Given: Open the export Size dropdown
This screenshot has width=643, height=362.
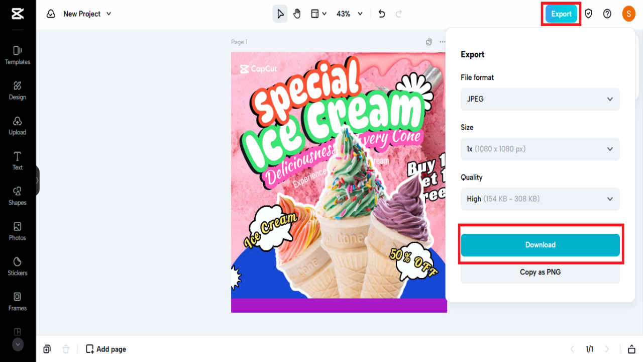Looking at the screenshot, I should click(x=540, y=149).
